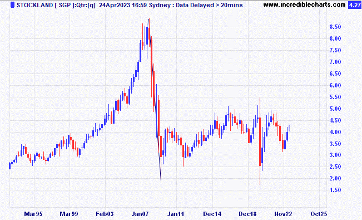Click the Mar95 date axis label
Viewport: 362px width, 220px height.
[x=33, y=214]
